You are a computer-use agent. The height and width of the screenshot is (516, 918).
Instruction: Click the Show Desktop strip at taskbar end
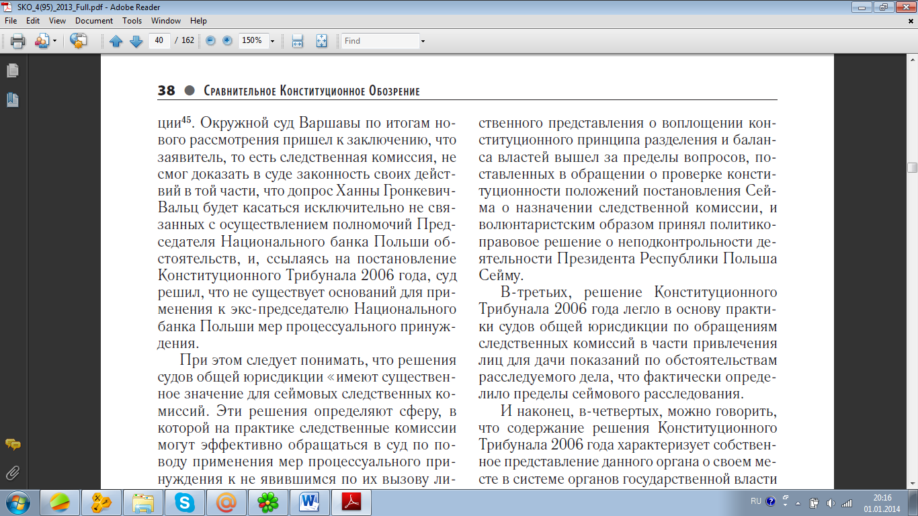913,503
